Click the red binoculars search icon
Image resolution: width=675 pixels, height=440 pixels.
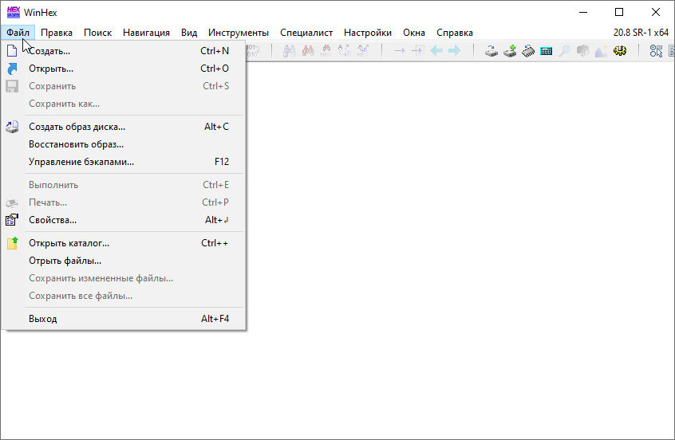308,51
